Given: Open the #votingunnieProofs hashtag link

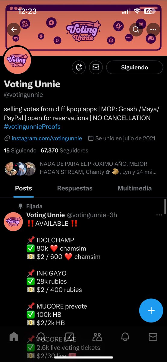Looking at the screenshot, I should point(33,126).
